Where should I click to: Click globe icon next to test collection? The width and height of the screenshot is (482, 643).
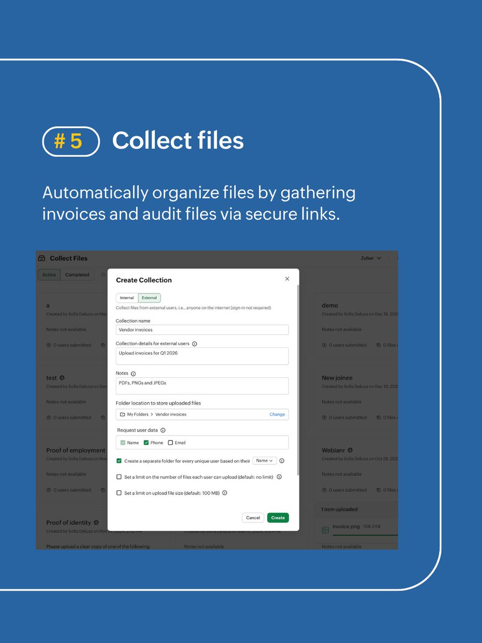click(x=62, y=378)
